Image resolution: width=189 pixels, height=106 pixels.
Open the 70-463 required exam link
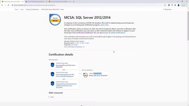tap(87, 43)
